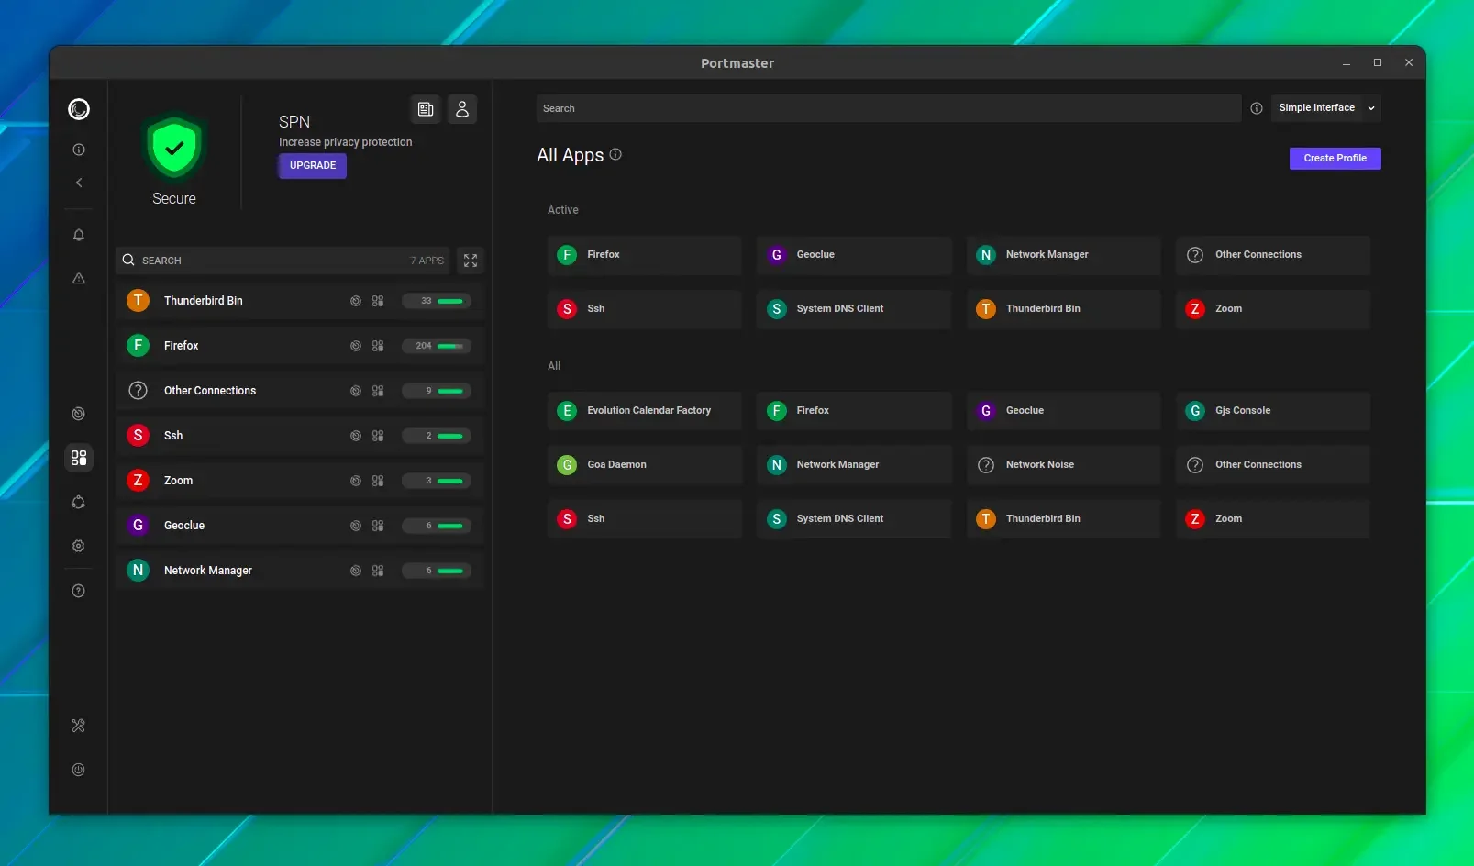Open the SPN network nodes icon in sidebar
This screenshot has height=866, width=1474.
(x=79, y=502)
